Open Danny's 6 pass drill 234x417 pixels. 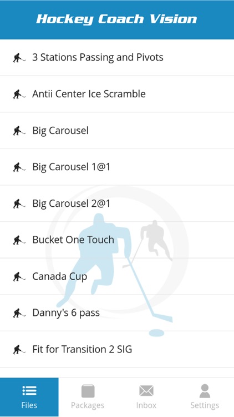(117, 313)
